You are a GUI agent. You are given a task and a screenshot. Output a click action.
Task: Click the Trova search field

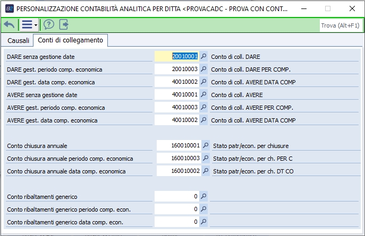pos(340,25)
